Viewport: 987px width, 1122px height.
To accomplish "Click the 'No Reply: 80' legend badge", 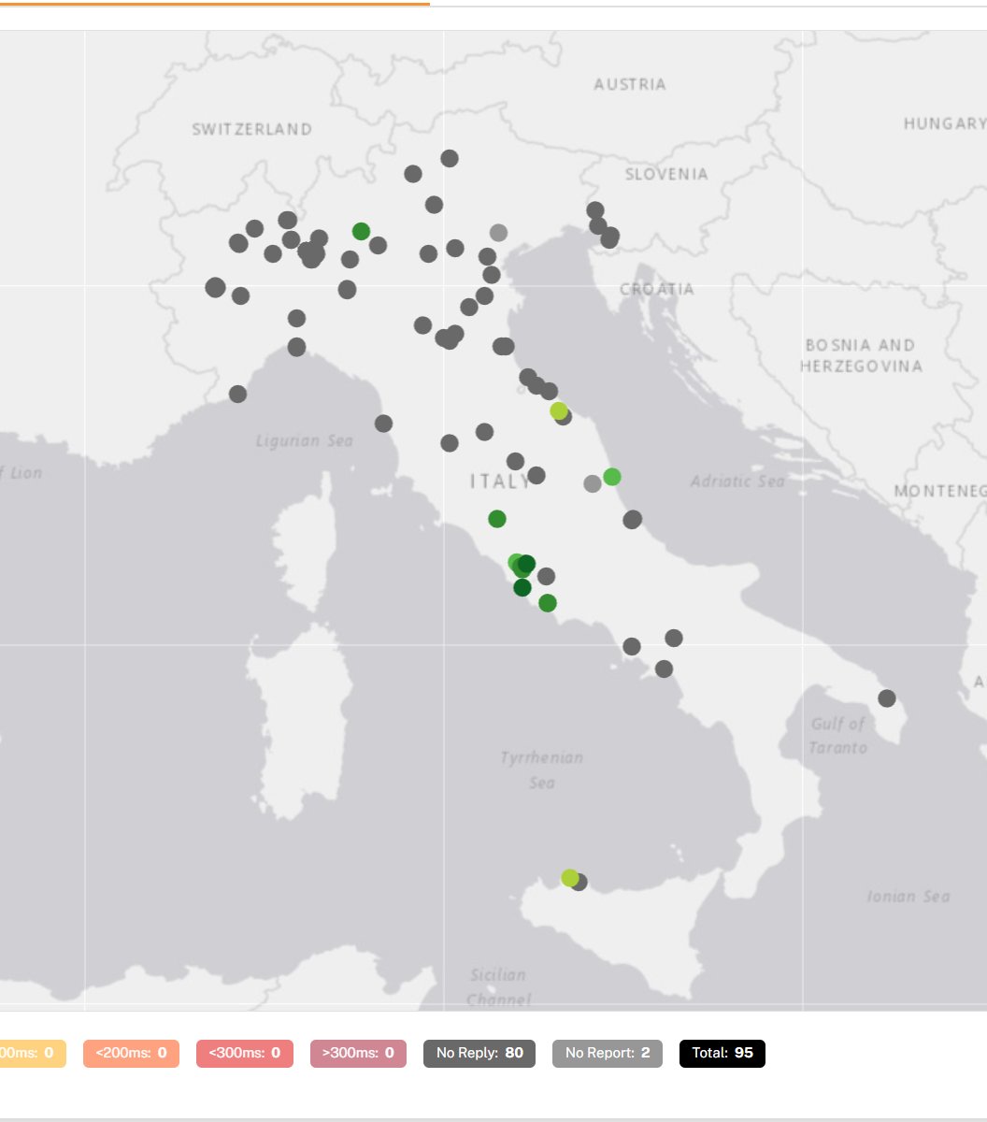I will [x=479, y=1053].
